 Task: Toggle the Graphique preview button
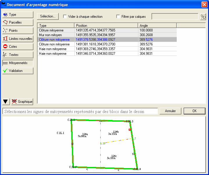coord(22,102)
